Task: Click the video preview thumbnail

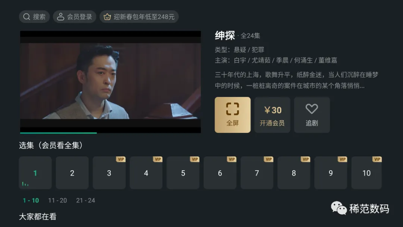Action: tap(110, 81)
